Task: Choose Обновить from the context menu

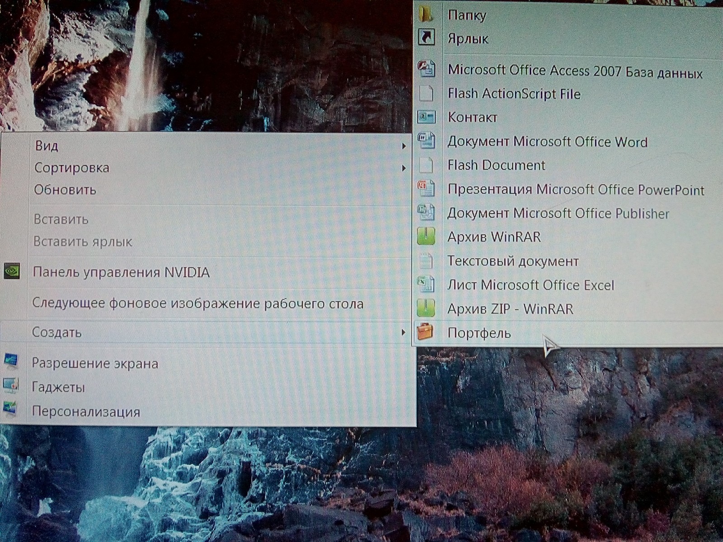Action: [x=65, y=190]
